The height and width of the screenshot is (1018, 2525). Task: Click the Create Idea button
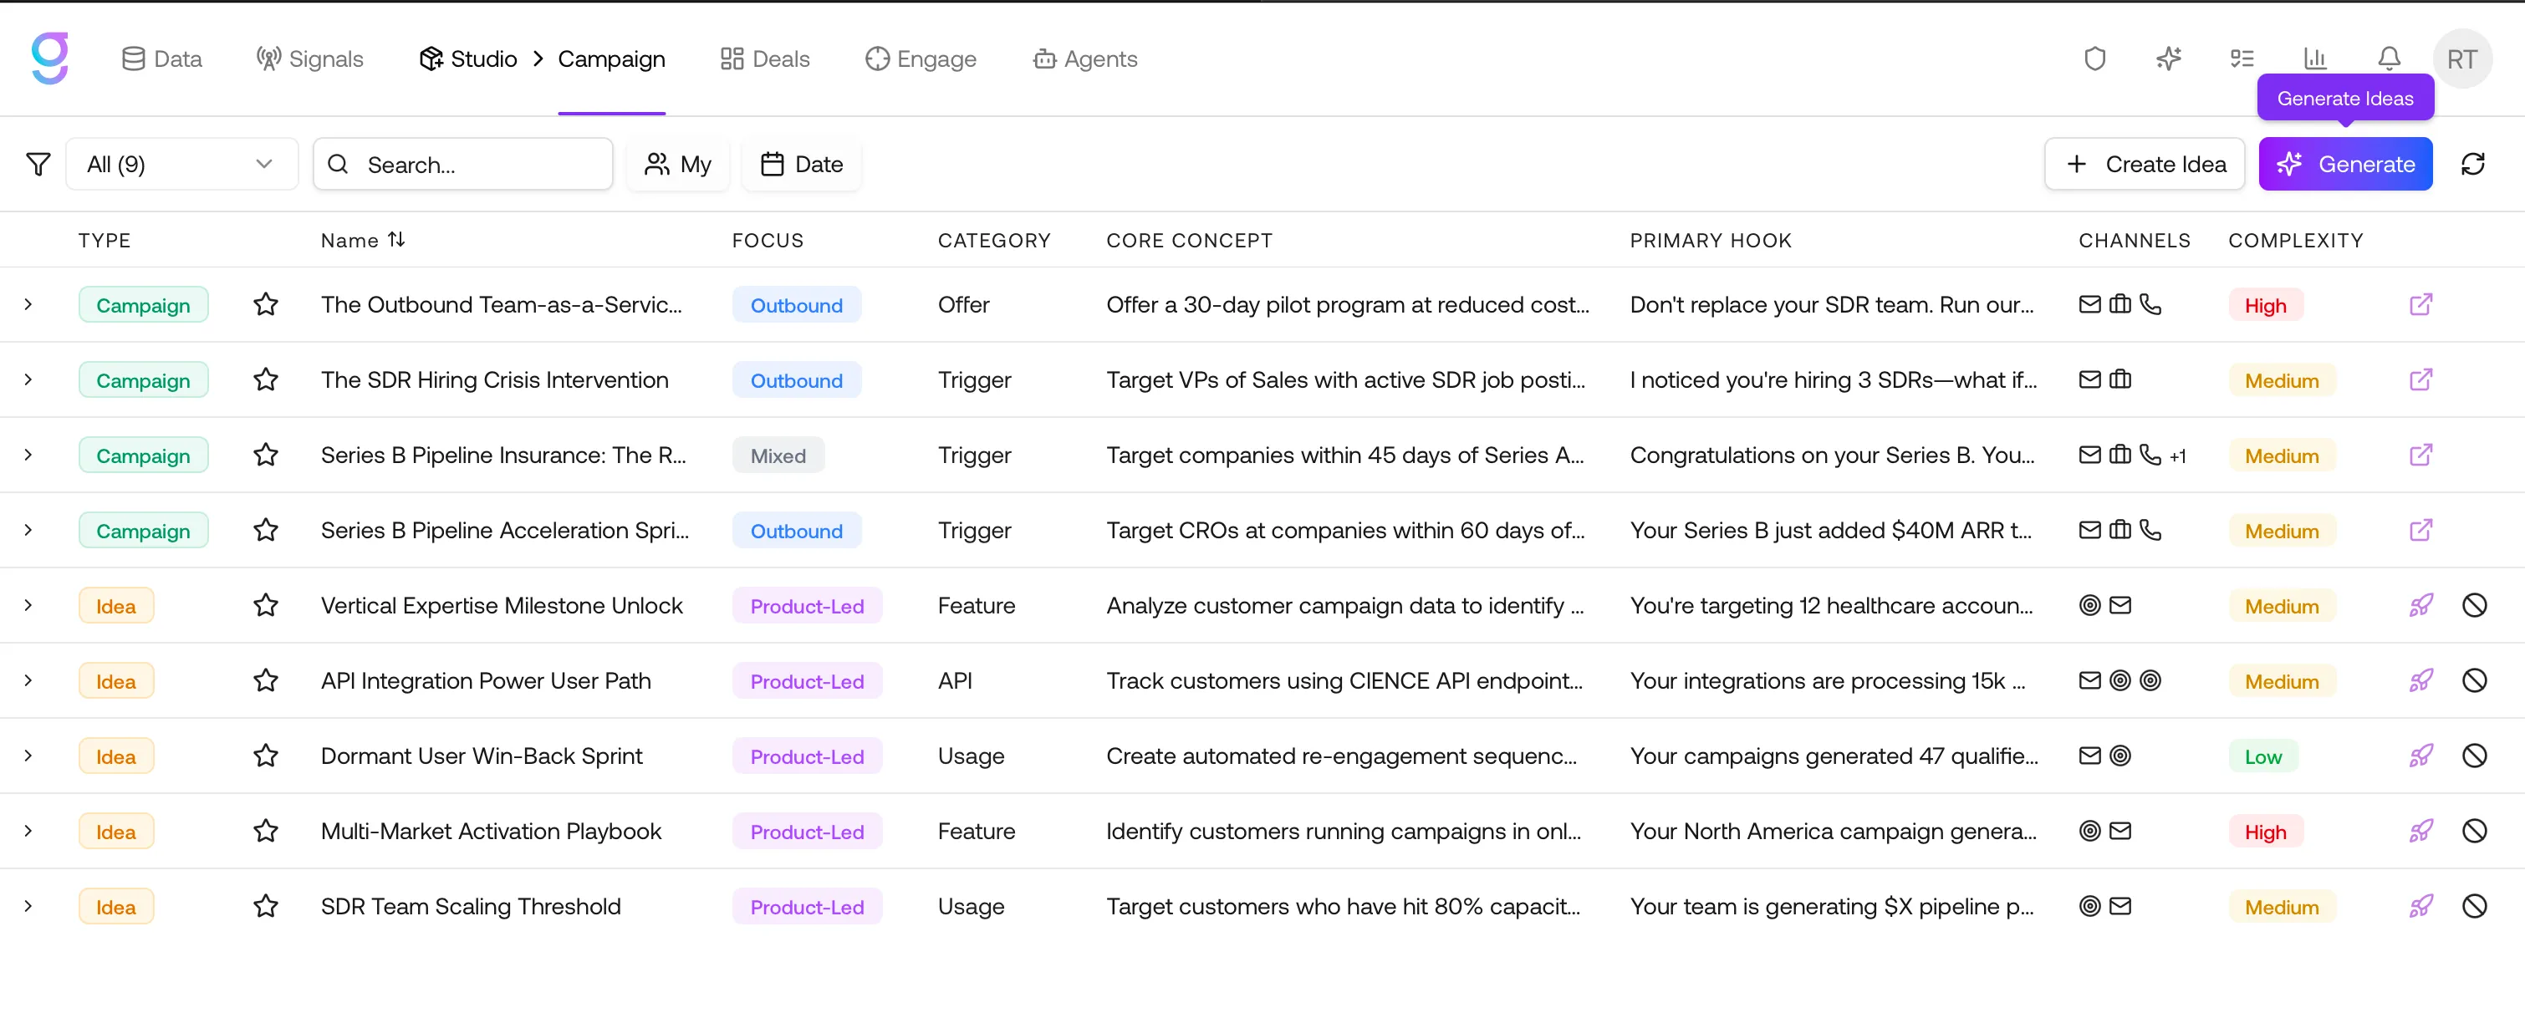(2145, 164)
